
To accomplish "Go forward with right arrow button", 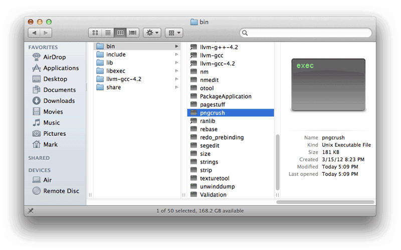I will click(x=46, y=32).
